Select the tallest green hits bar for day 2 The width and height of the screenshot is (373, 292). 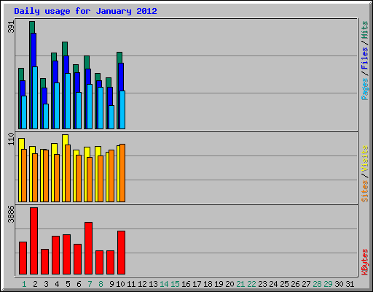click(x=32, y=27)
